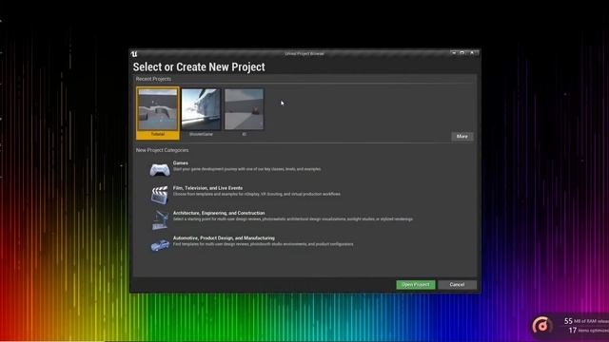Click the "ShooterGame" project name label

[201, 134]
